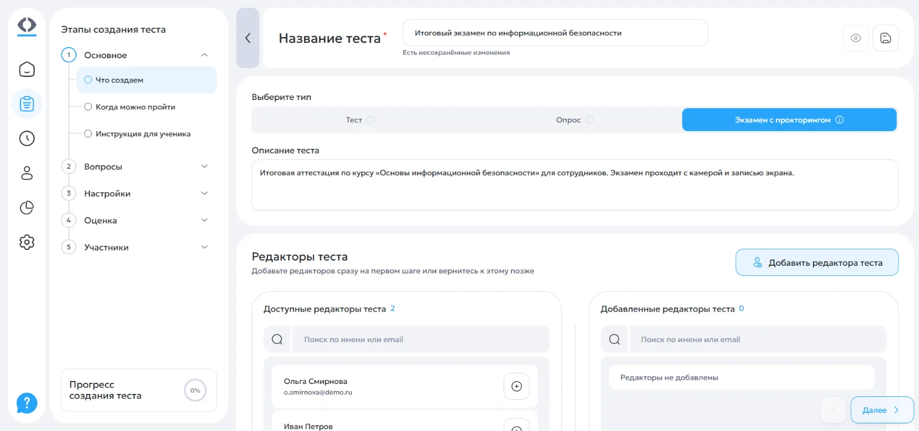Click info icon next to Опрос
This screenshot has width=919, height=431.
(589, 120)
